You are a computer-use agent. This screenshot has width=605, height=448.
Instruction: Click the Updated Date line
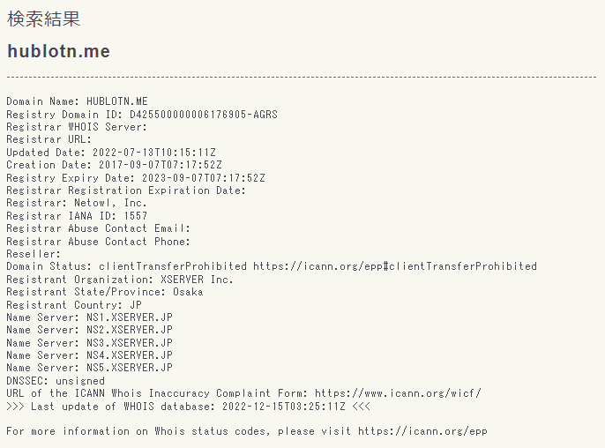coord(111,152)
